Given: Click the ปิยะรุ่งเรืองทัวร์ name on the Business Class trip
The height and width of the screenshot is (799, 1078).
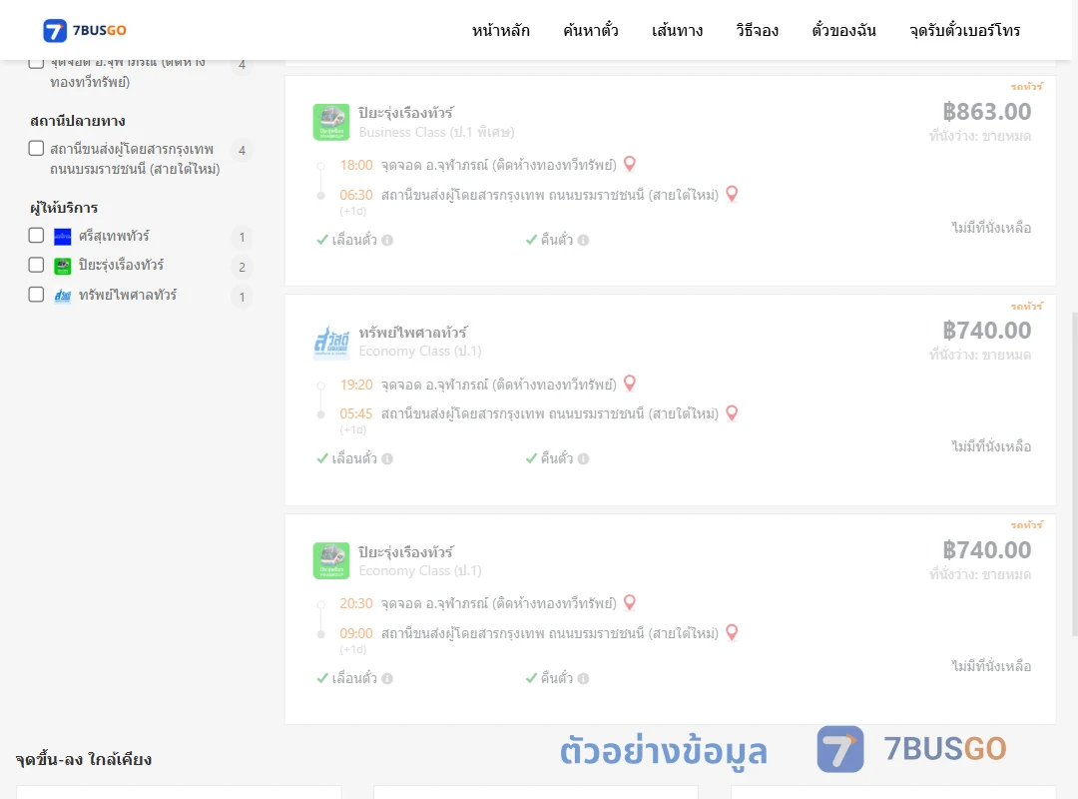Looking at the screenshot, I should tap(405, 112).
